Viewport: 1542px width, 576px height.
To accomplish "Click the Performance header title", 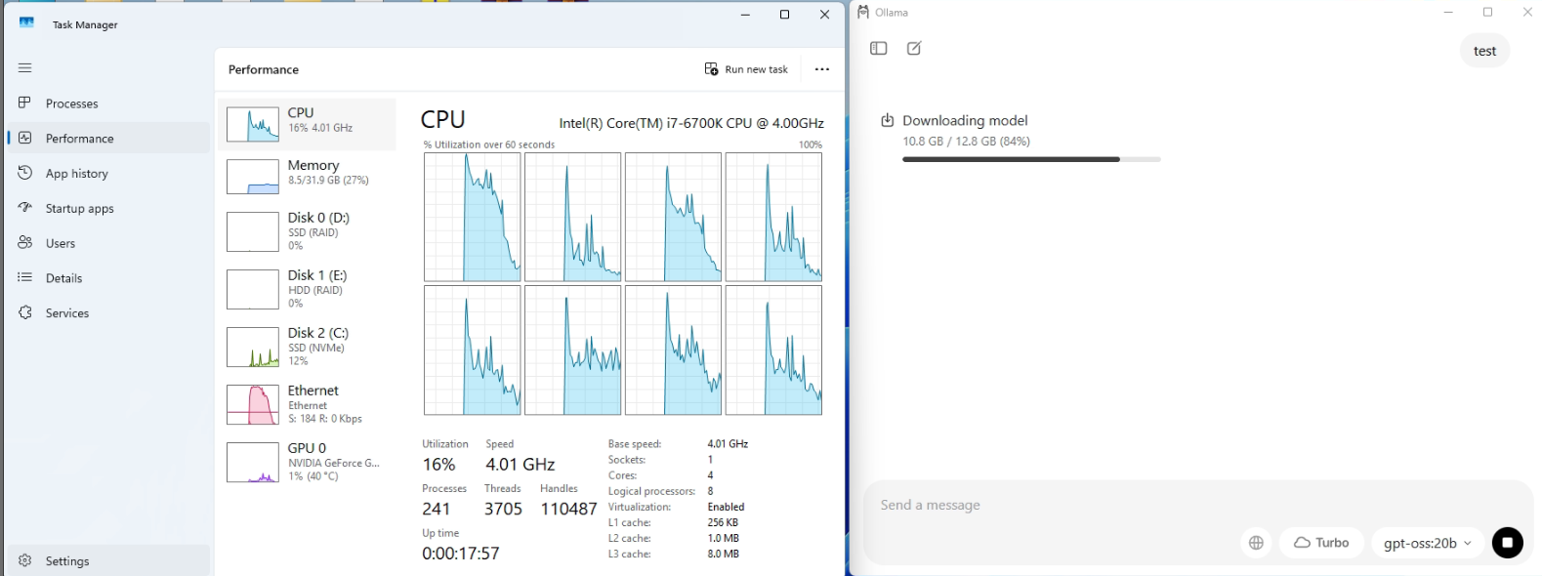I will tap(264, 69).
